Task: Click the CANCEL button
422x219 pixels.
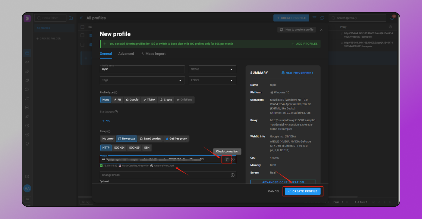Action: click(x=274, y=191)
